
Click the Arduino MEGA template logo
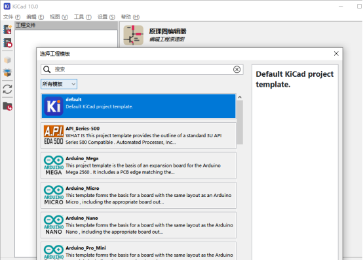click(x=54, y=165)
